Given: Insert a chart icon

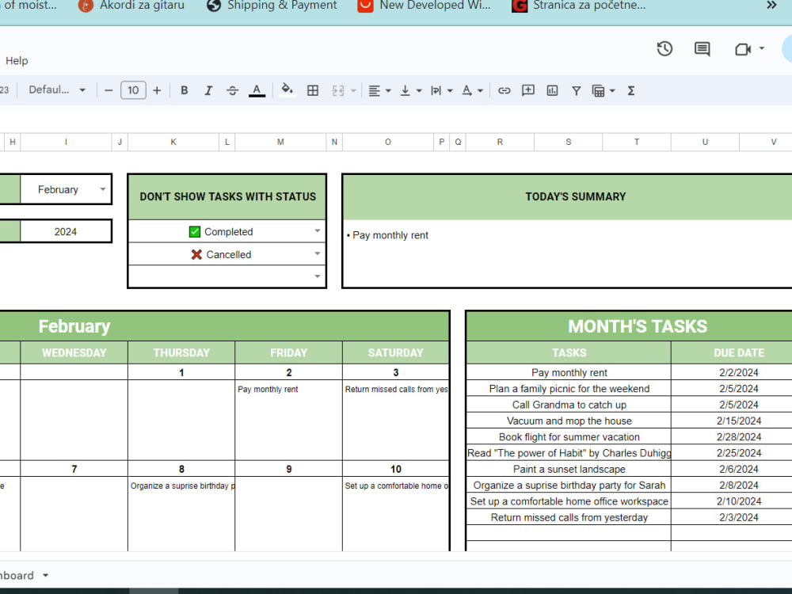Looking at the screenshot, I should 552,90.
